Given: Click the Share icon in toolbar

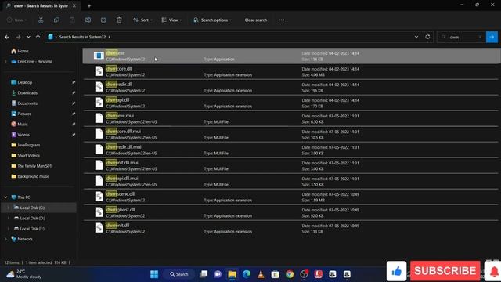Looking at the screenshot, I should pyautogui.click(x=103, y=20).
